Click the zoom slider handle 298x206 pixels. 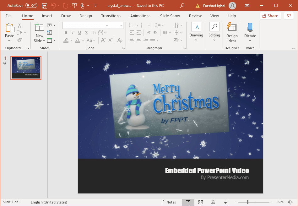(247, 202)
